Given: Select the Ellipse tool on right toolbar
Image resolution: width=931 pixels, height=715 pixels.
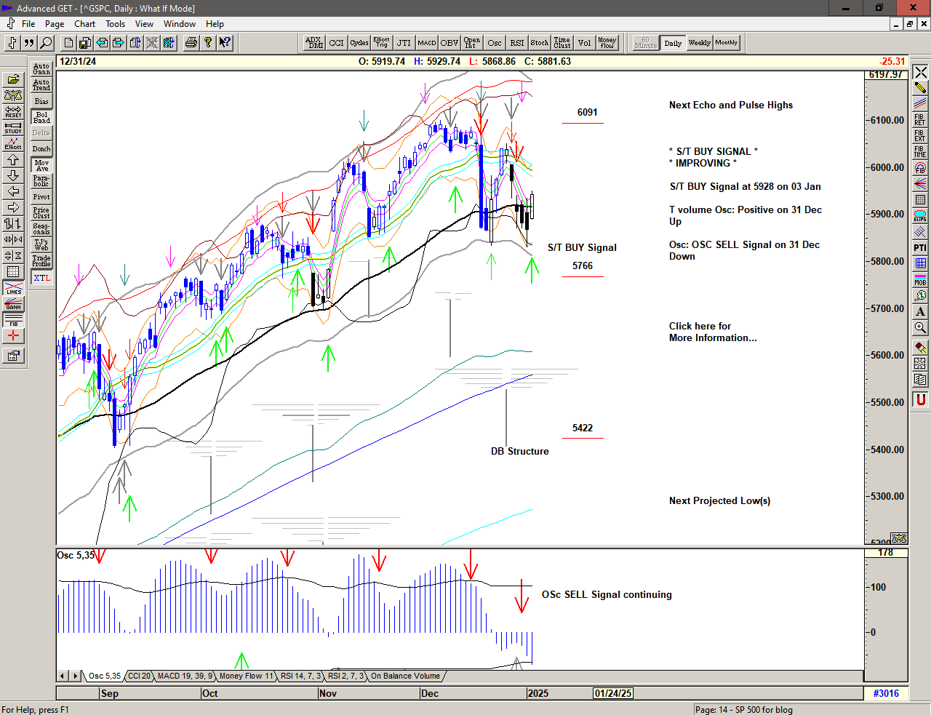Looking at the screenshot, I should click(920, 216).
